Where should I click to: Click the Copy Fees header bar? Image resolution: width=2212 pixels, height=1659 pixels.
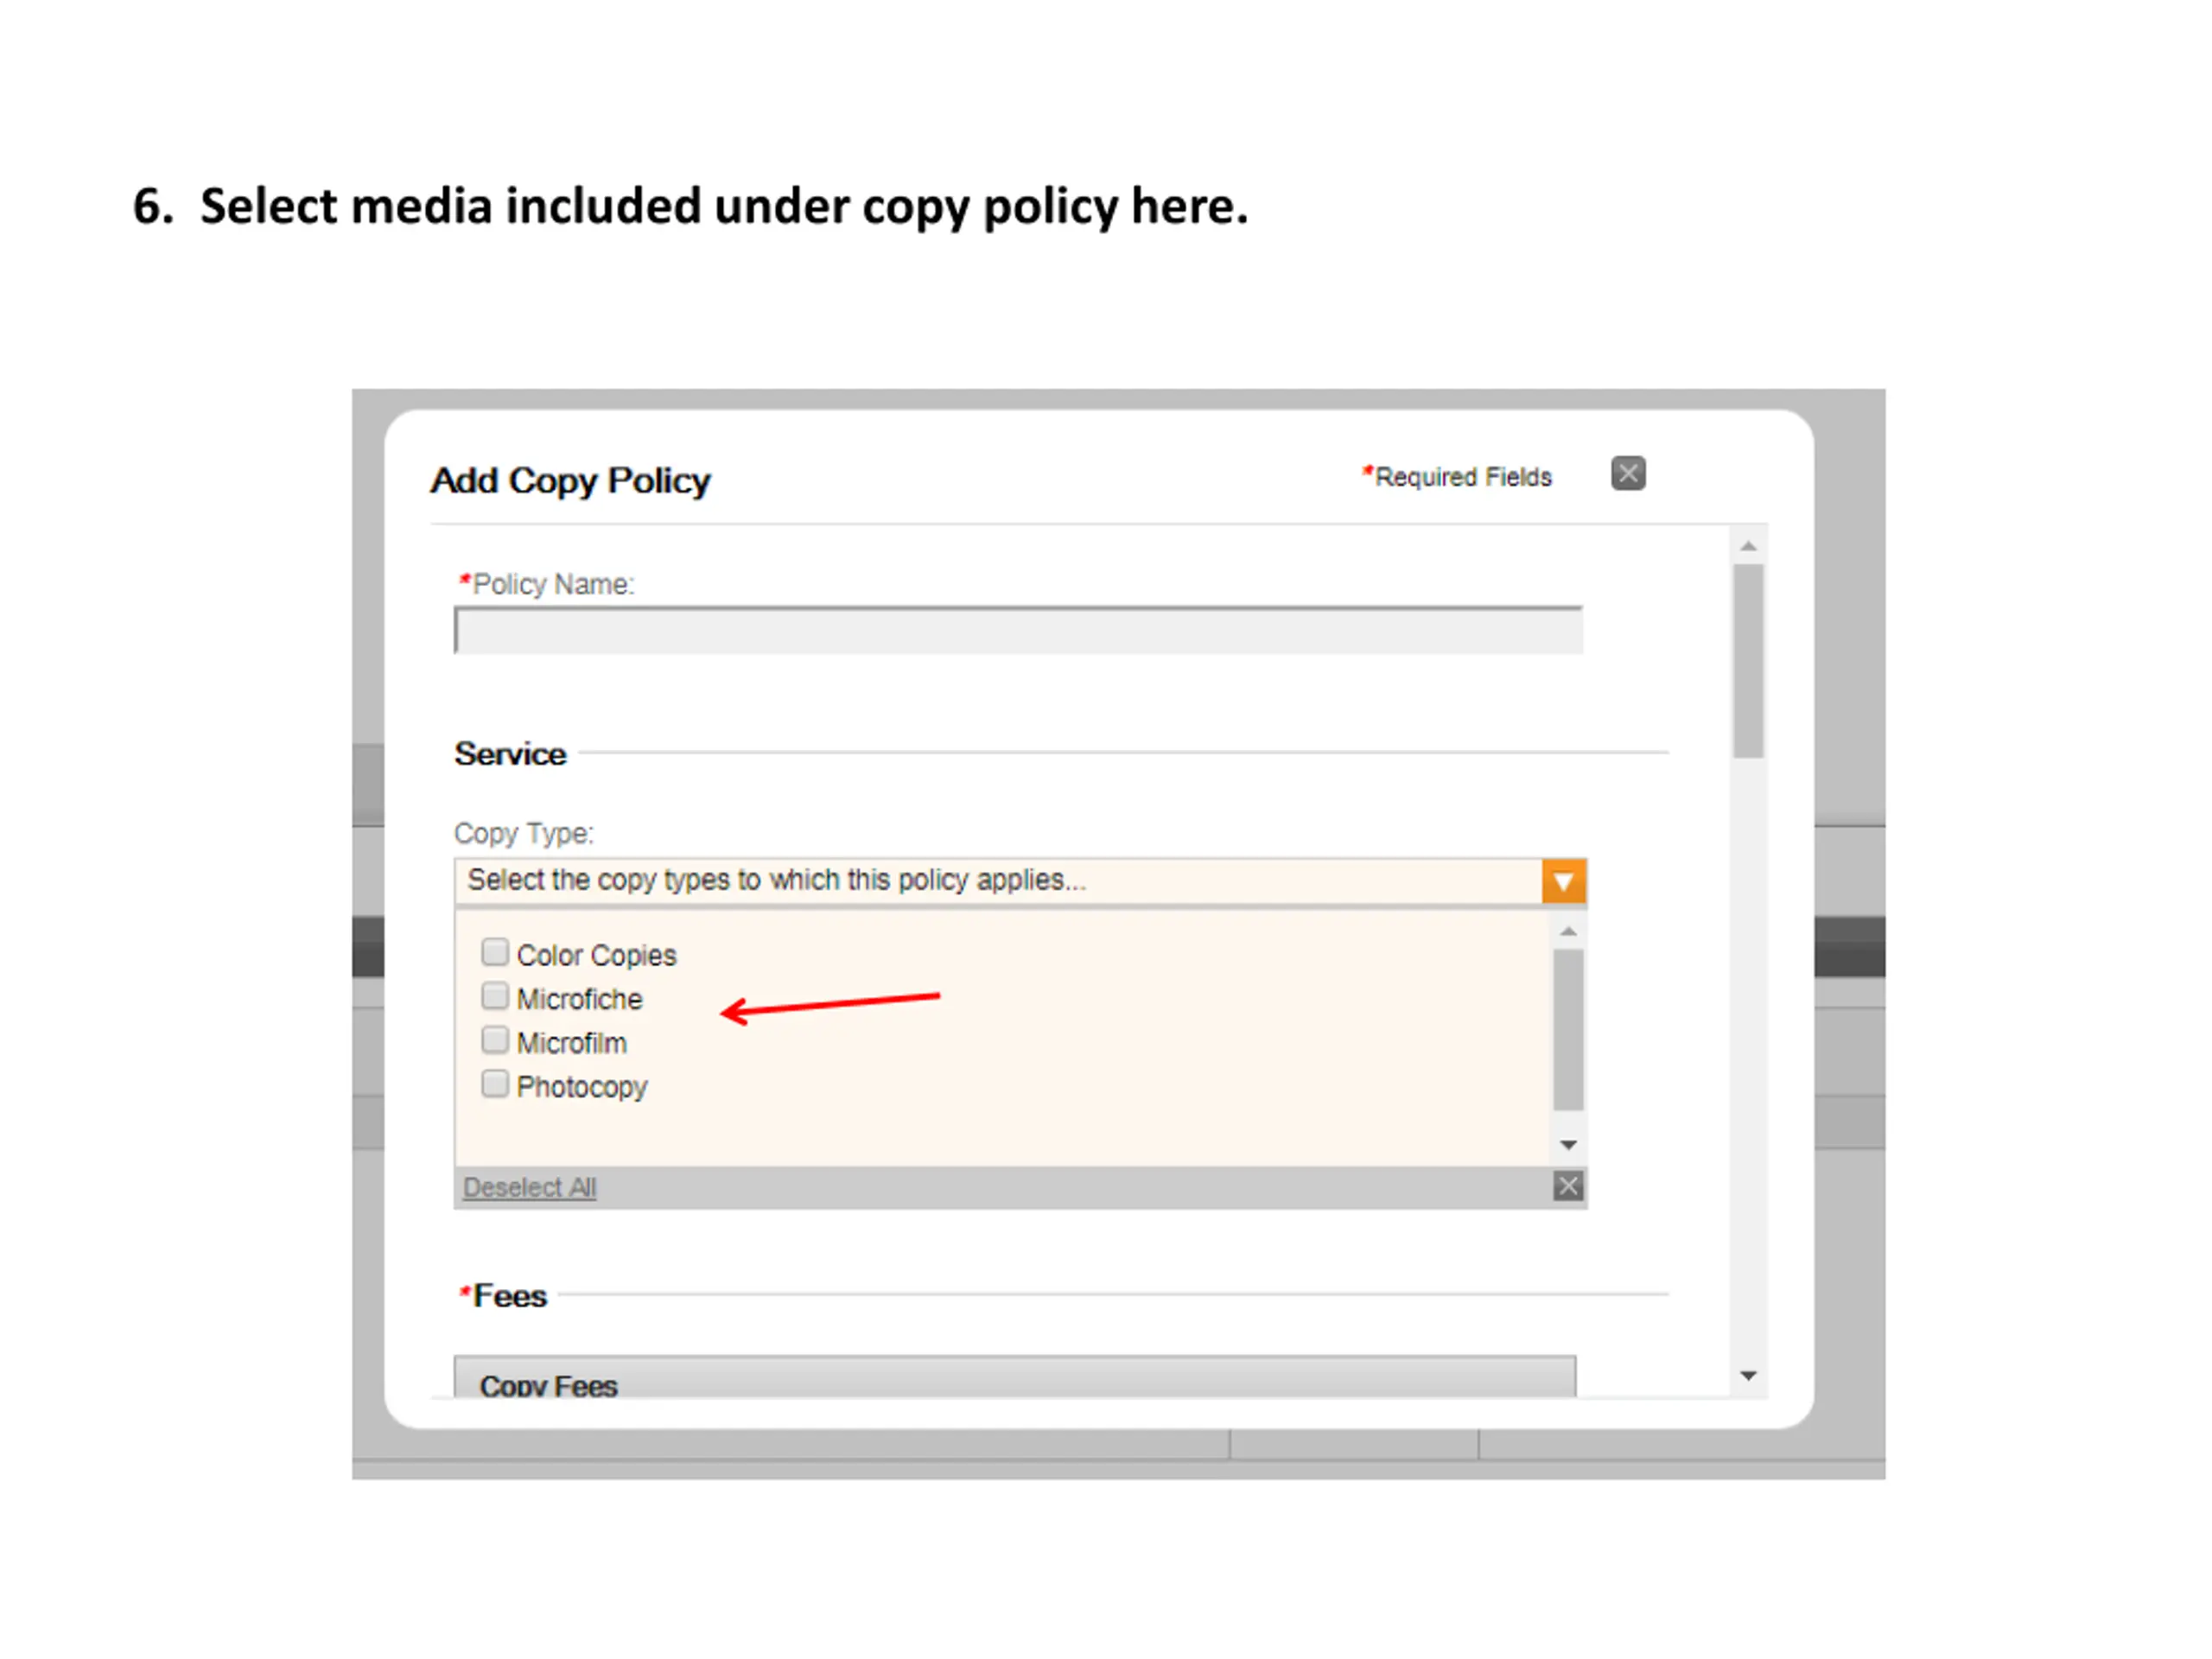coord(1015,1378)
